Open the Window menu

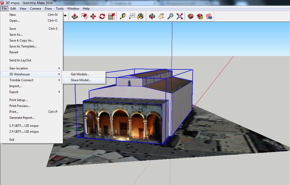click(x=73, y=9)
